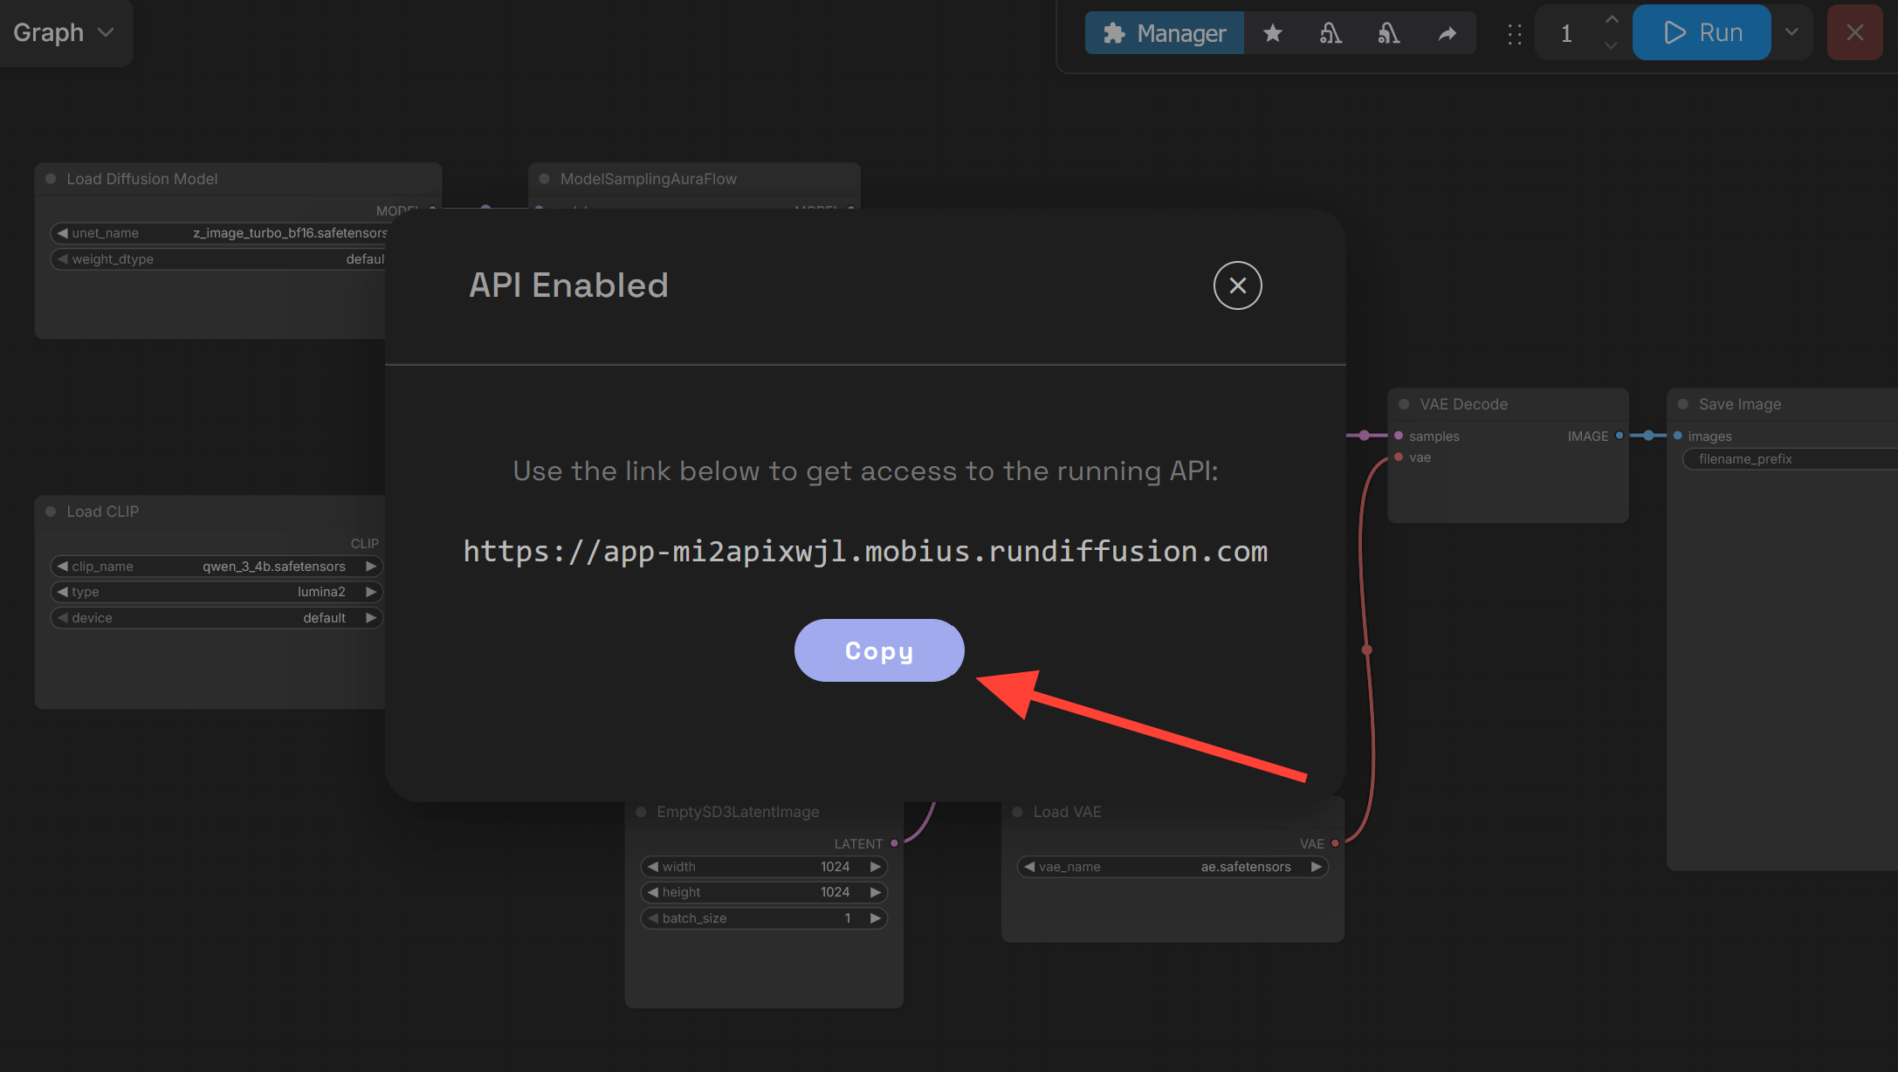The image size is (1898, 1072).
Task: Collapse the EmptySD3LatentImage node
Action: (x=641, y=812)
